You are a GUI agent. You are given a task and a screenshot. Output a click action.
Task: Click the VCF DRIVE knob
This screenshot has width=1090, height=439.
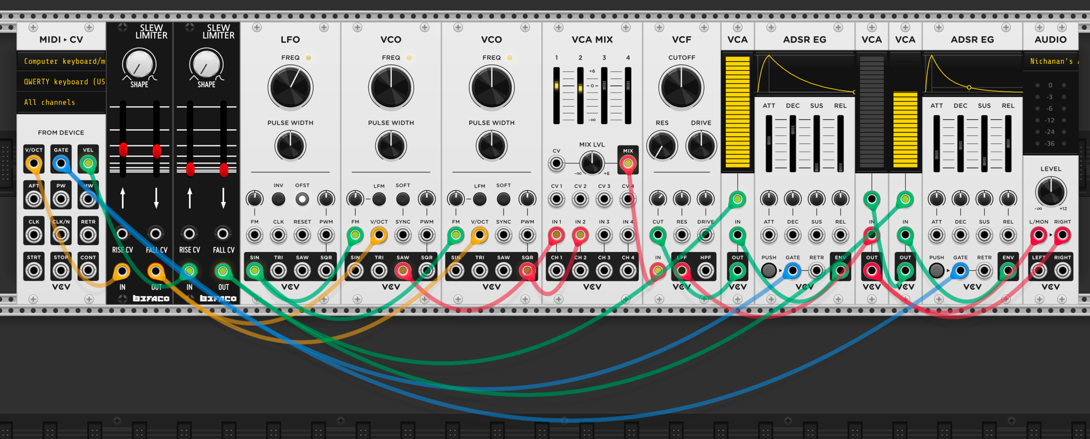tap(701, 146)
